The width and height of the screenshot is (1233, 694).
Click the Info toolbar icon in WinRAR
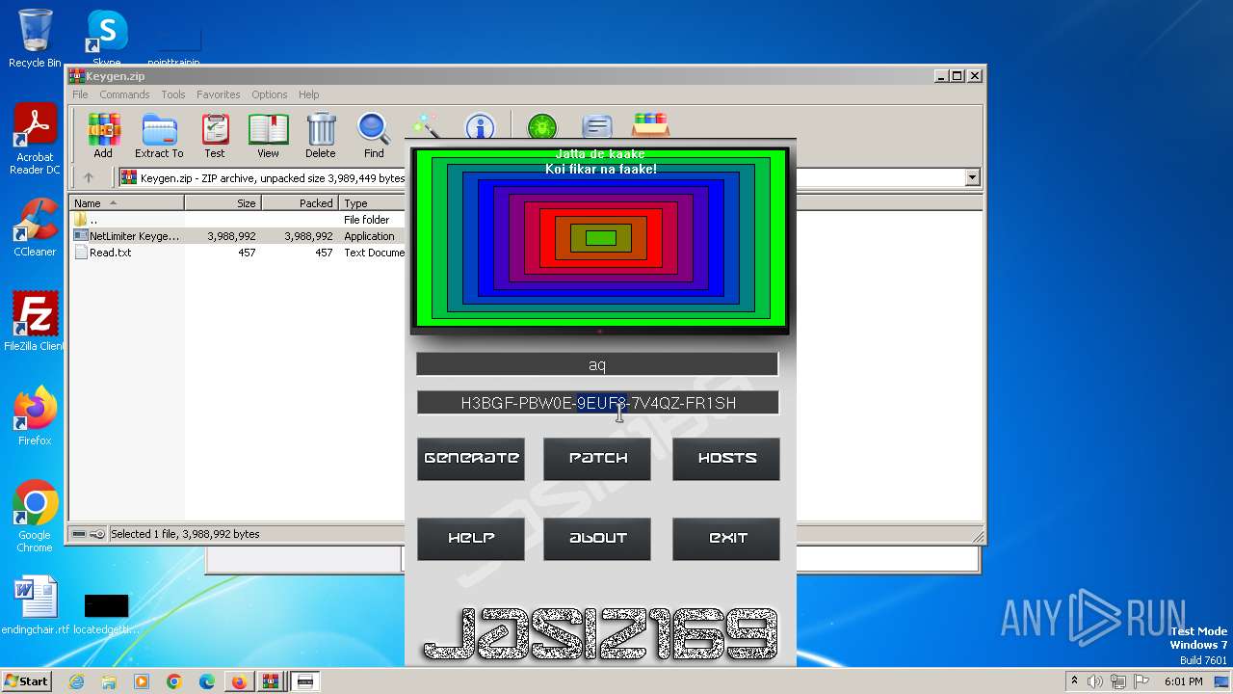click(480, 126)
